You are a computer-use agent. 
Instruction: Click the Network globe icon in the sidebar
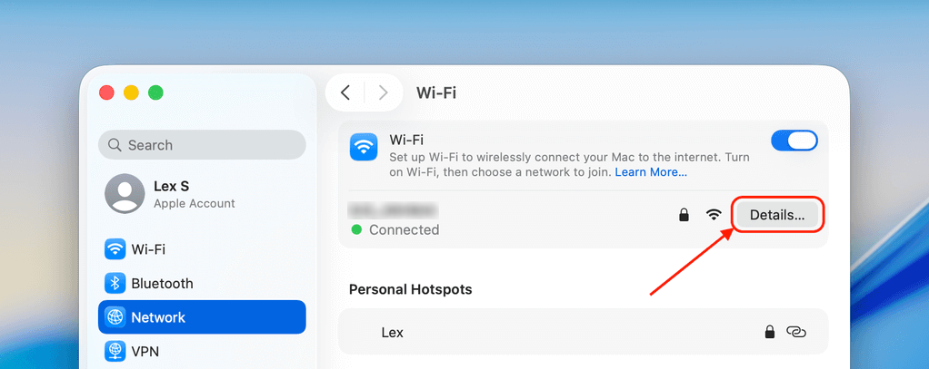coord(115,317)
